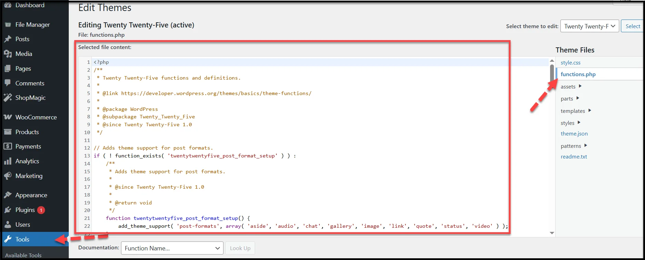The image size is (645, 260).
Task: Open style.css theme file
Action: [x=570, y=62]
